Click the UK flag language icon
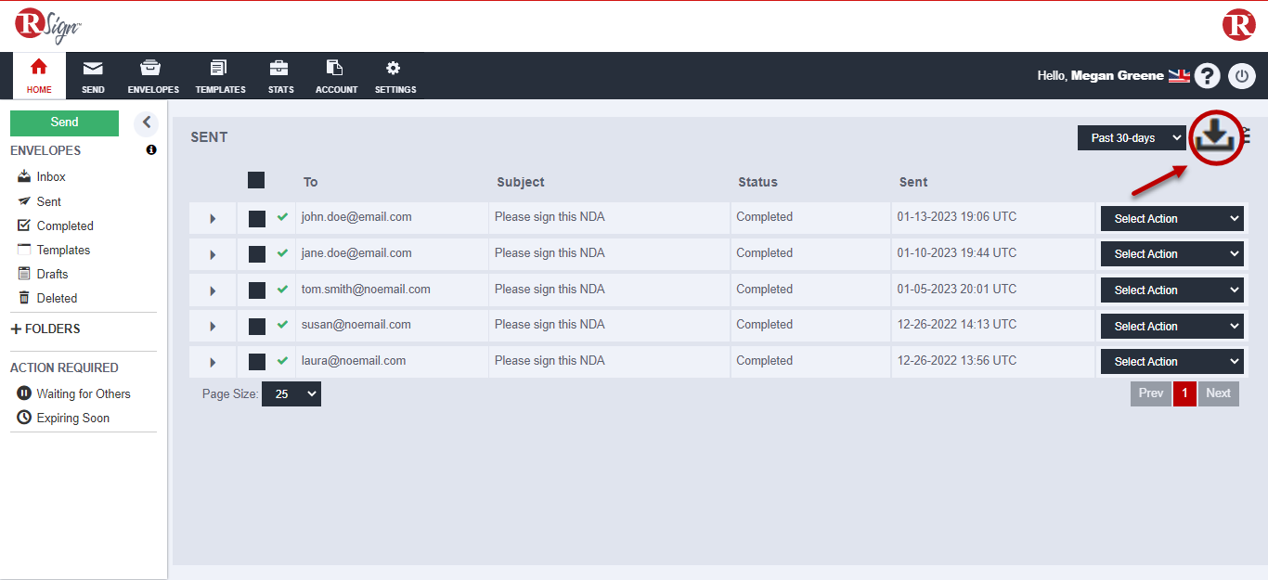Image resolution: width=1268 pixels, height=580 pixels. point(1179,76)
